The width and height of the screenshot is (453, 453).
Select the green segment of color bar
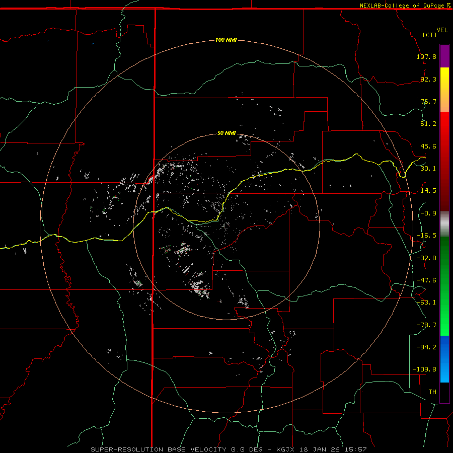(444, 286)
